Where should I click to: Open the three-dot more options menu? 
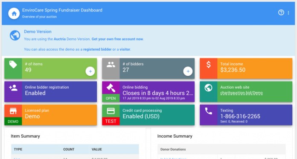pyautogui.click(x=288, y=13)
